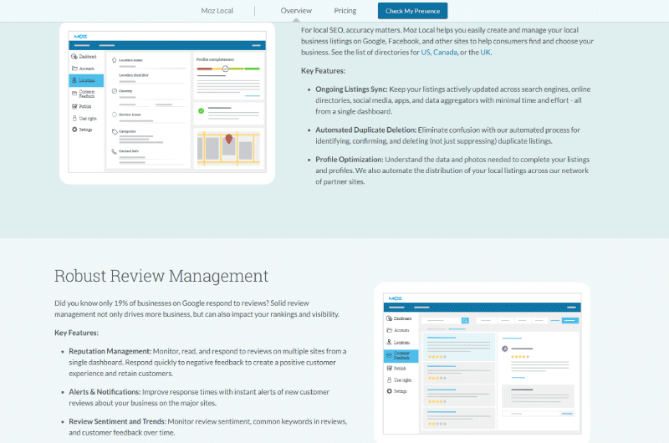This screenshot has height=443, width=669.
Task: Click the map pin in listings illustration
Action: click(228, 139)
